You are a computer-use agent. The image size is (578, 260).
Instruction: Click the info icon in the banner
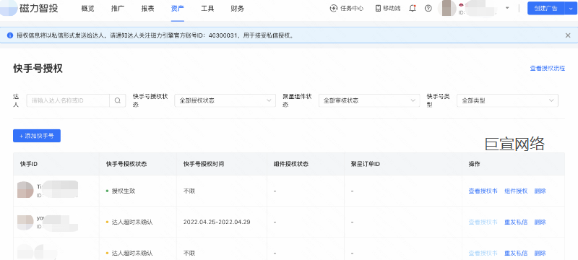click(x=10, y=35)
